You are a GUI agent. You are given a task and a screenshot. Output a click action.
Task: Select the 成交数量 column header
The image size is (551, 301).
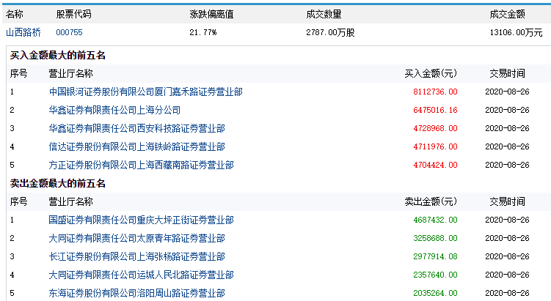pos(324,15)
